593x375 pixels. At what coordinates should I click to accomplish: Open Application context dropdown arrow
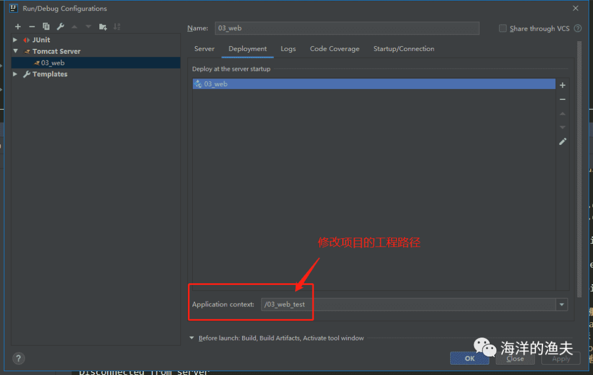point(562,304)
